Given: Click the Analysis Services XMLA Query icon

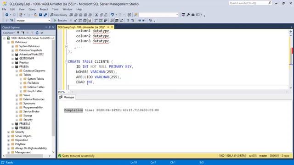Looking at the screenshot, I should click(x=85, y=15).
